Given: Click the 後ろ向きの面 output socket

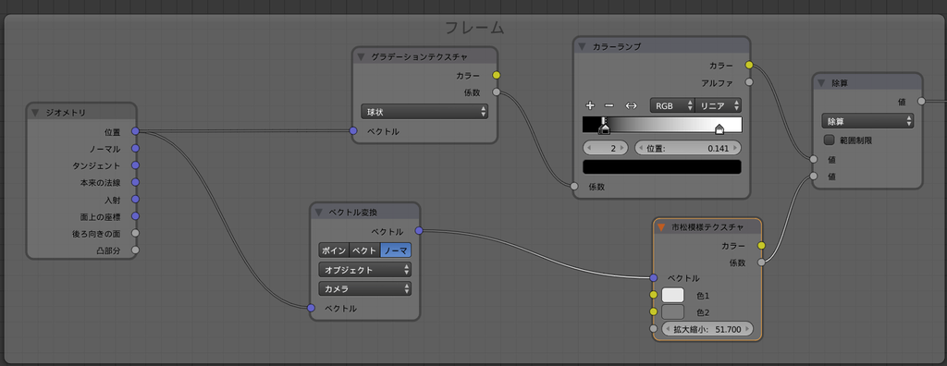Looking at the screenshot, I should (135, 233).
